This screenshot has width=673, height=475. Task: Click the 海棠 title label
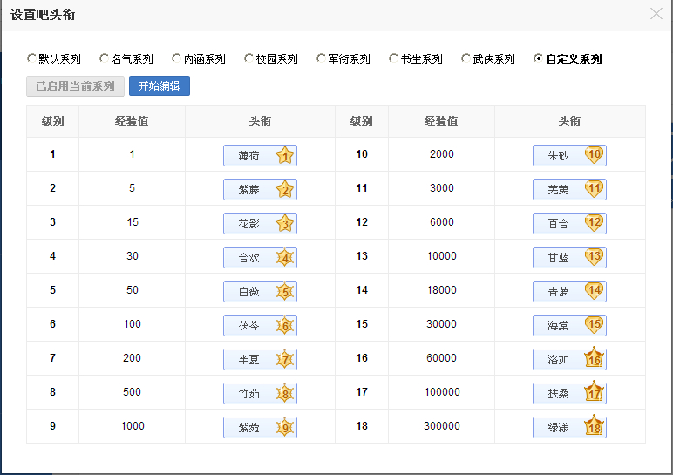click(x=558, y=326)
